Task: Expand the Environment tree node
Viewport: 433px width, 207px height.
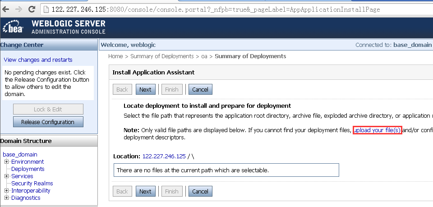Action: tap(6, 162)
